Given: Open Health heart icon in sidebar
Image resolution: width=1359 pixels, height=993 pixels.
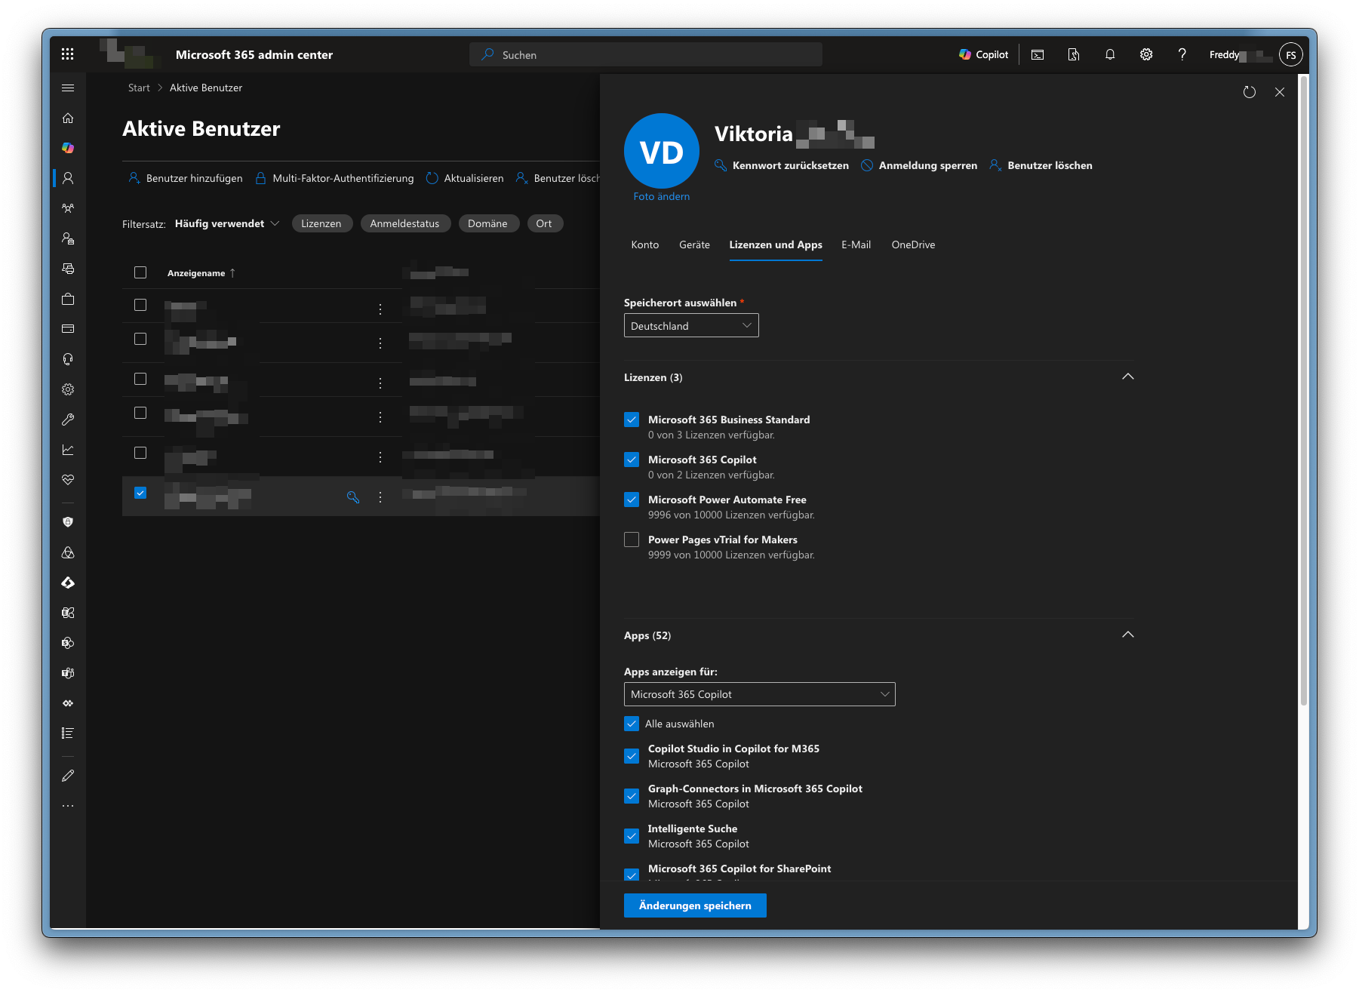Looking at the screenshot, I should (68, 480).
